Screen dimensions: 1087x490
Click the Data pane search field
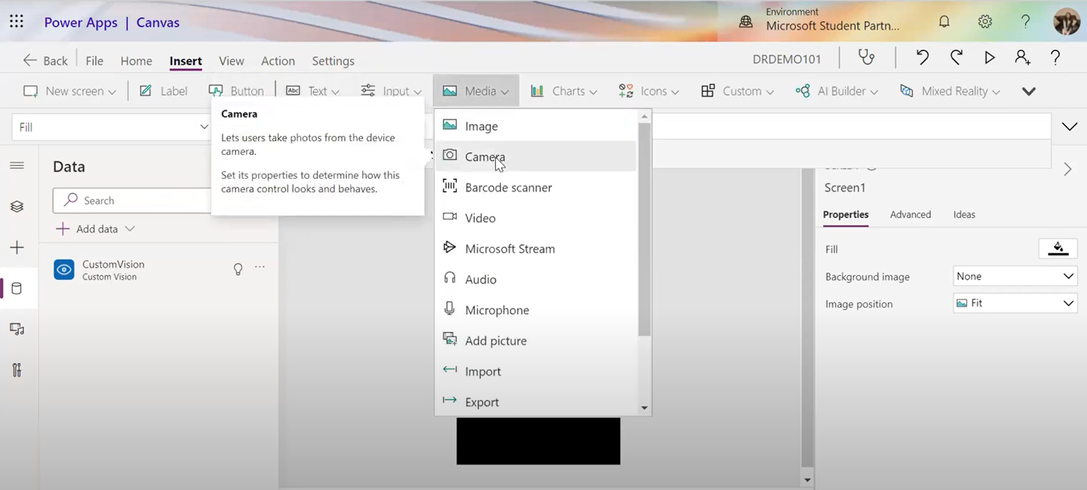132,200
